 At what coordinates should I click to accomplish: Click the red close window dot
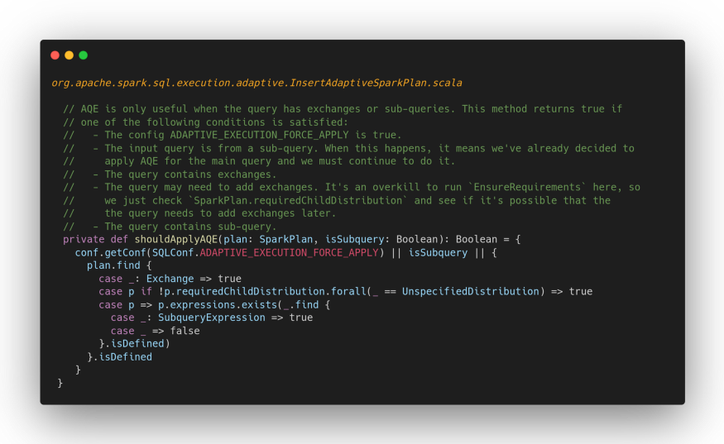(55, 55)
